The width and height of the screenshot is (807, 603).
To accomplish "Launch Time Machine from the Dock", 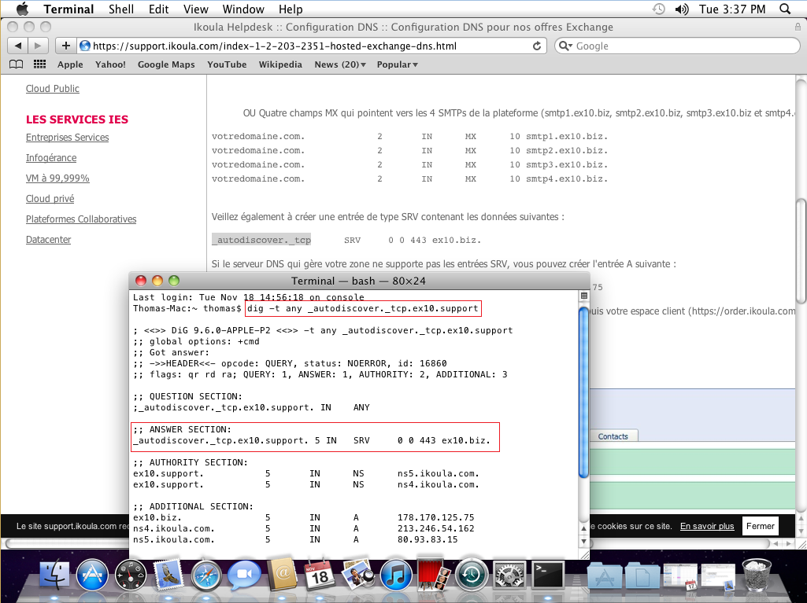I will [x=471, y=574].
